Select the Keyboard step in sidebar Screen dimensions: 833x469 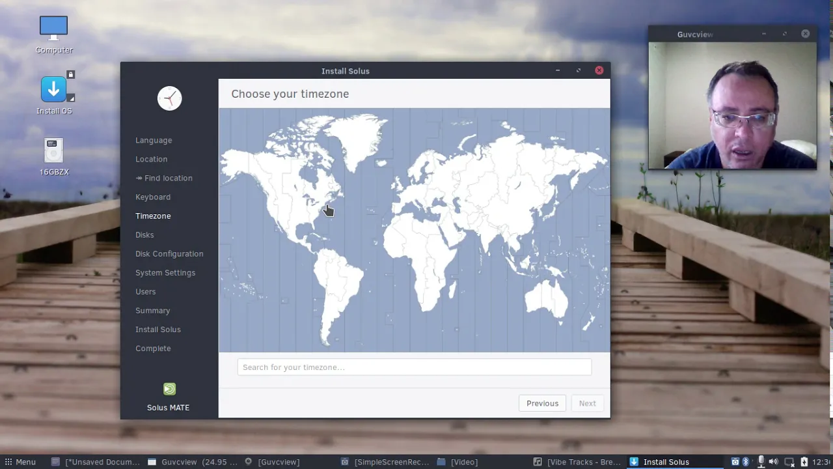(153, 197)
